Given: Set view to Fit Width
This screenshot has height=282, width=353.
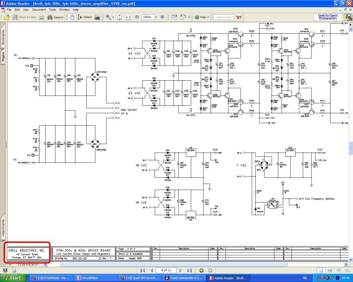Looking at the screenshot, I should 128,17.
